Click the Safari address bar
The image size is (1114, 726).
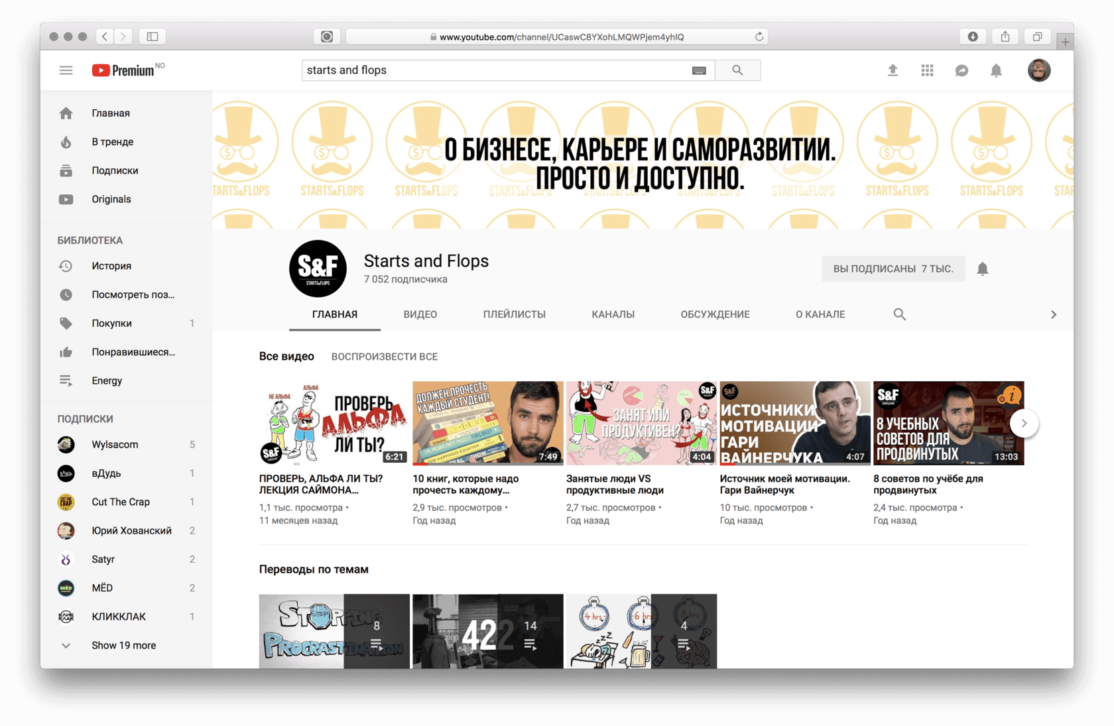[556, 36]
